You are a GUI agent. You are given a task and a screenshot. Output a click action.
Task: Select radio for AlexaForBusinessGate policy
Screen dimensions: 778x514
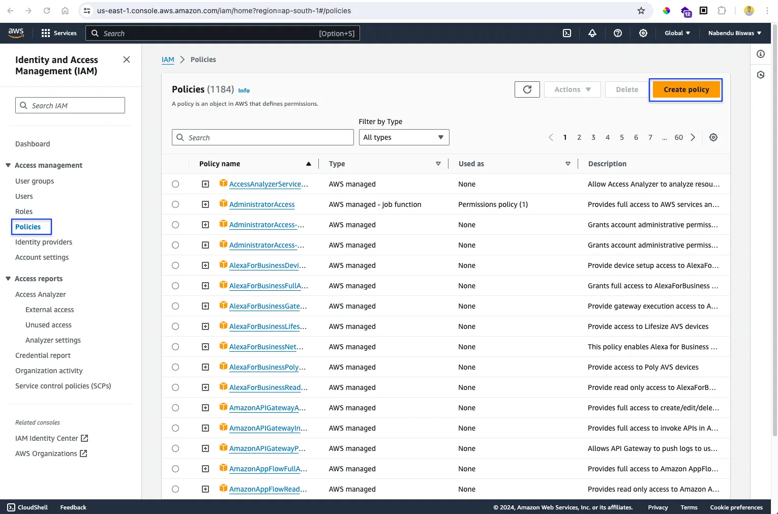click(175, 306)
